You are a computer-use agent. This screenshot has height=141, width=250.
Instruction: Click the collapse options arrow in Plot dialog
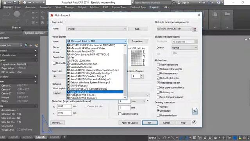click(x=194, y=122)
